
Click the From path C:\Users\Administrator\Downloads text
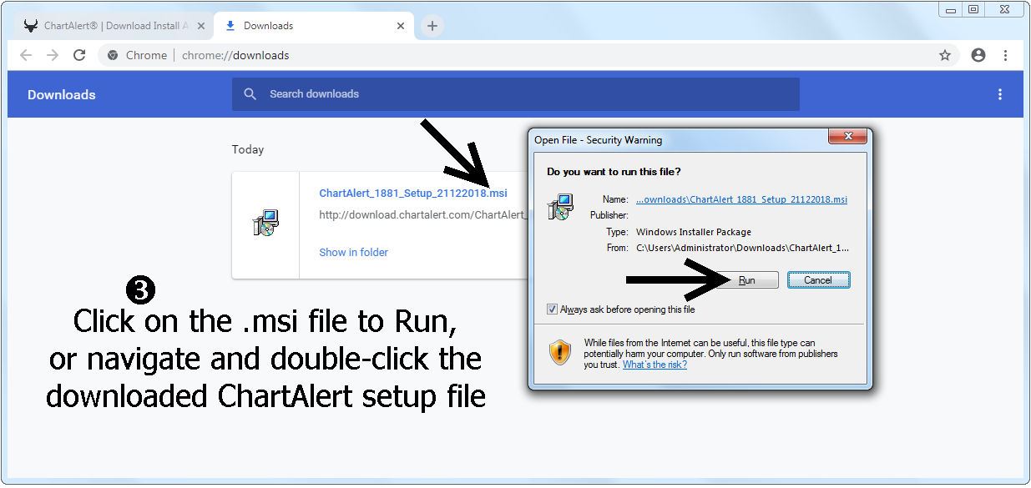coord(742,248)
